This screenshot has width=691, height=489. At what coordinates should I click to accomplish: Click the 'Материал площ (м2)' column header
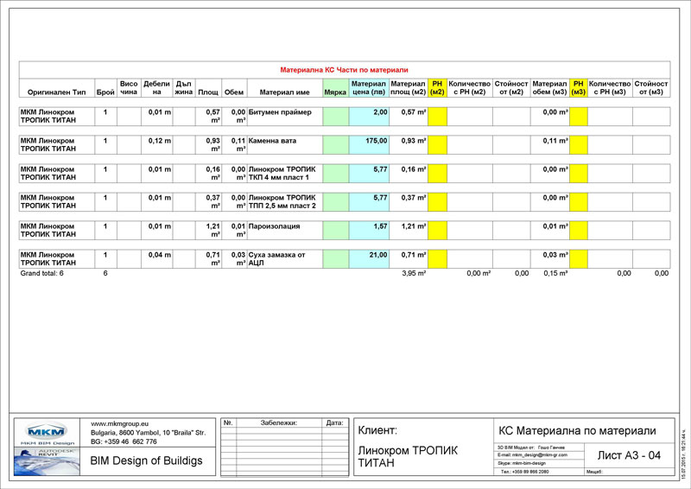[408, 88]
